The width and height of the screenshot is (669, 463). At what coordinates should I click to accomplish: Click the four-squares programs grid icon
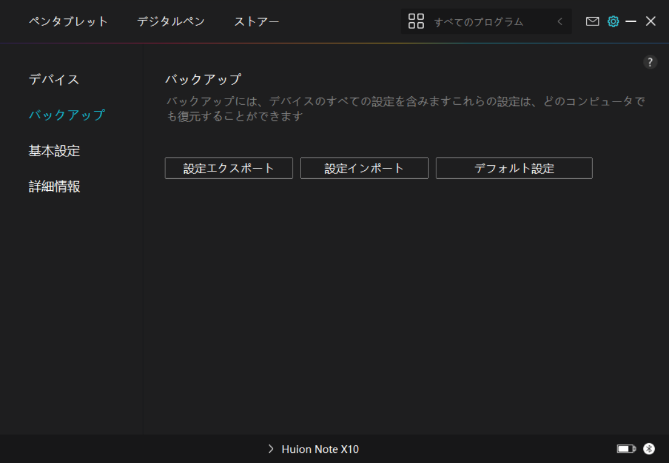coord(416,22)
